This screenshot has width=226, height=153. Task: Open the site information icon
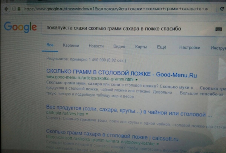click(x=14, y=9)
